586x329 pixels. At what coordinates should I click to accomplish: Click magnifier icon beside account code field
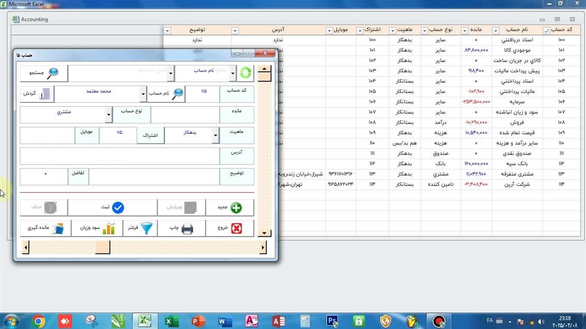tap(178, 94)
